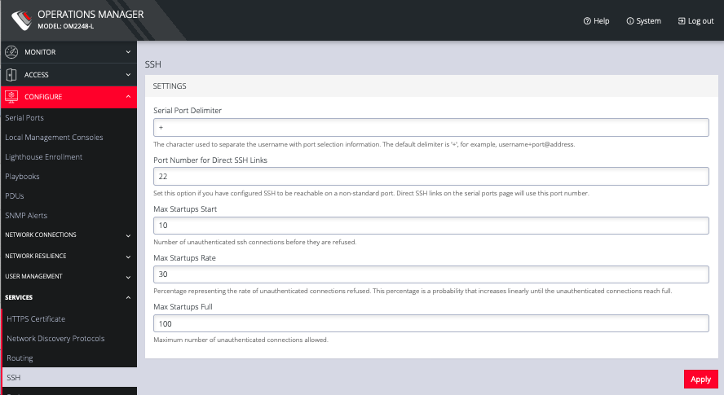Click the Help question mark icon
Image resolution: width=724 pixels, height=395 pixels.
(x=587, y=21)
